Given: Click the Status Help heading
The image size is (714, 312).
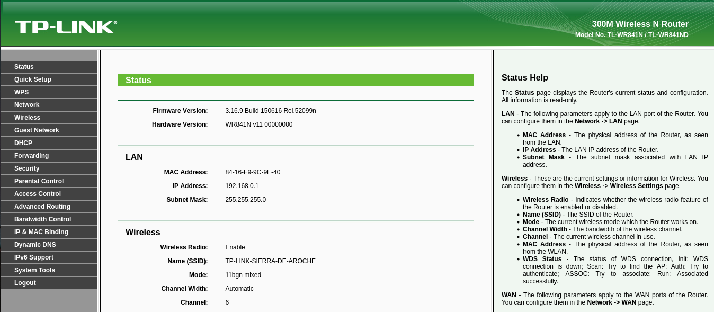Looking at the screenshot, I should point(525,78).
